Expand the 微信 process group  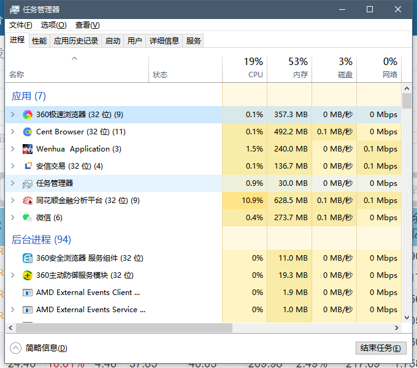coord(12,218)
